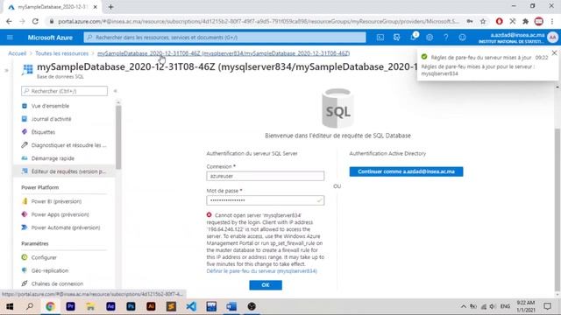The height and width of the screenshot is (315, 561).
Task: Expand the left portal menu chevron
Action: (6, 70)
